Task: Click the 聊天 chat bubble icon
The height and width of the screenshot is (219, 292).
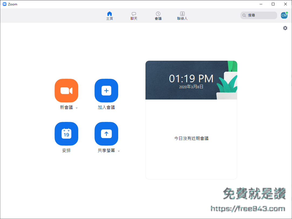Action: pyautogui.click(x=134, y=13)
